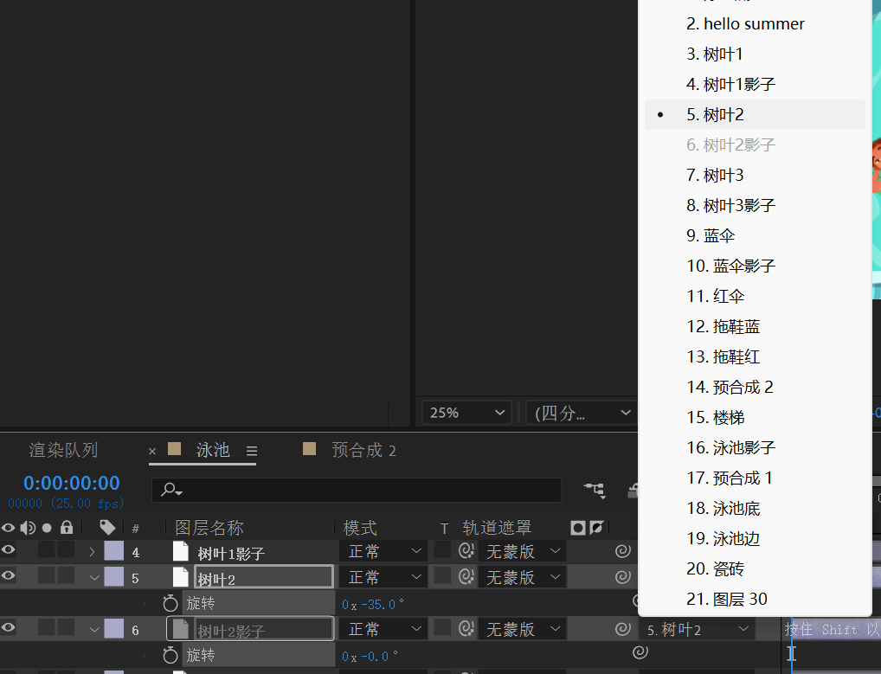Open blend mode 正常 dropdown for layer 6
Viewport: 881px width, 674px height.
tap(383, 628)
